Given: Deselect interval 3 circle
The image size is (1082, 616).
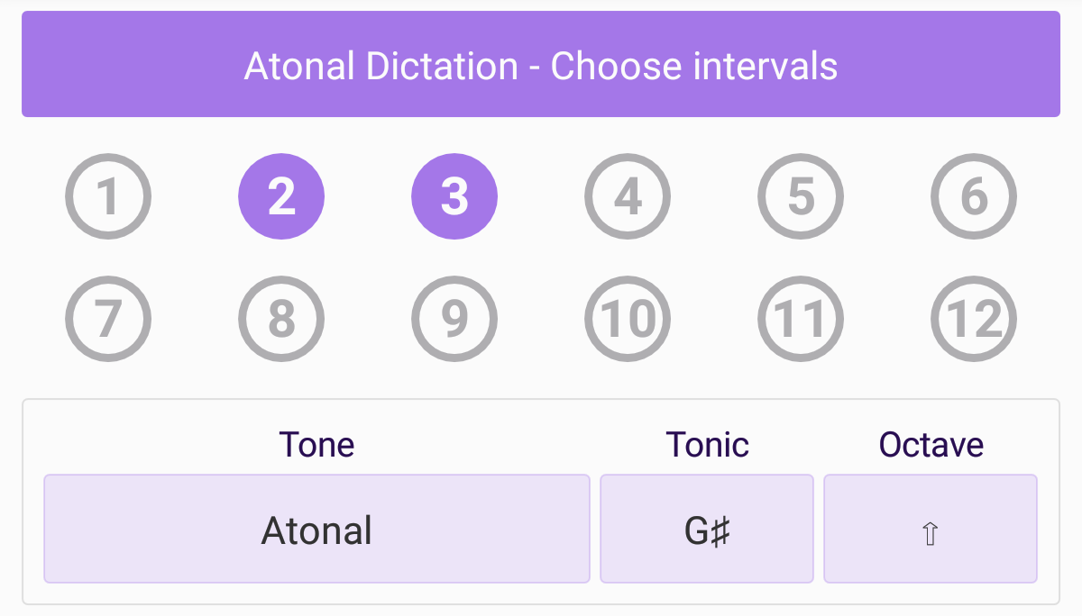Looking at the screenshot, I should point(454,196).
